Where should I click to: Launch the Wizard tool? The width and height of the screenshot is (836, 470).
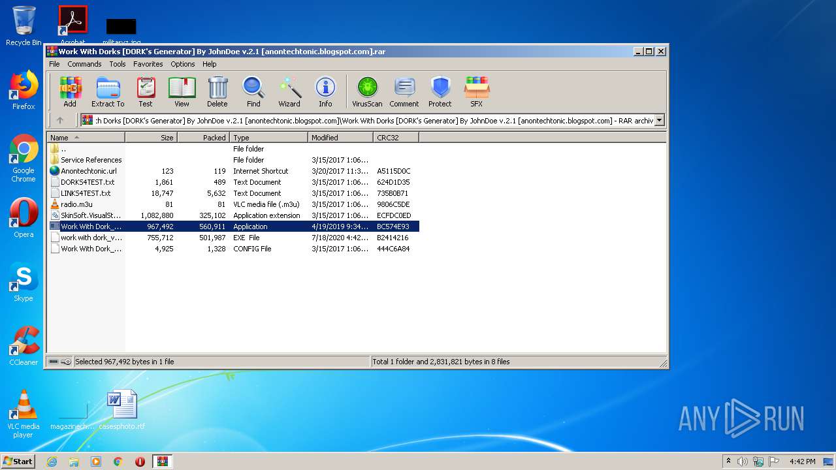tap(289, 91)
